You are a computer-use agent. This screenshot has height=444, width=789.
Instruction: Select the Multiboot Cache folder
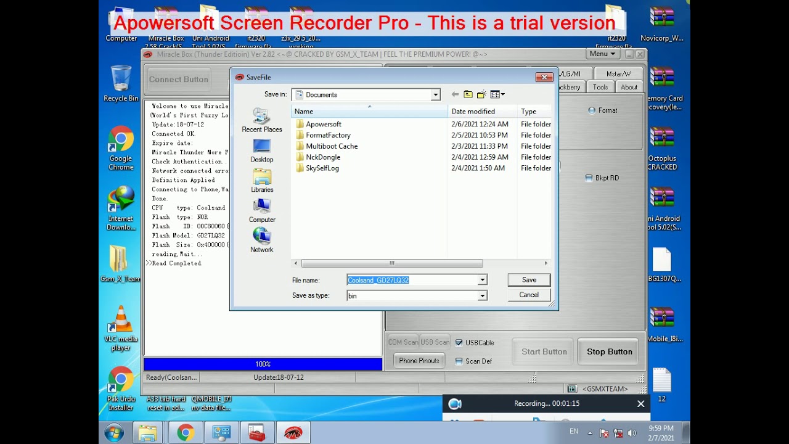tap(327, 146)
